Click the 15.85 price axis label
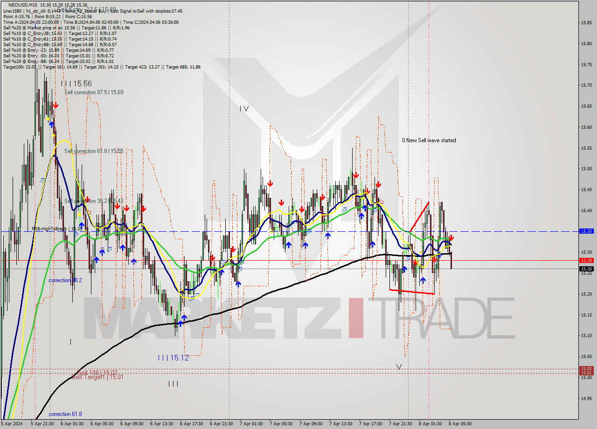 [x=586, y=22]
